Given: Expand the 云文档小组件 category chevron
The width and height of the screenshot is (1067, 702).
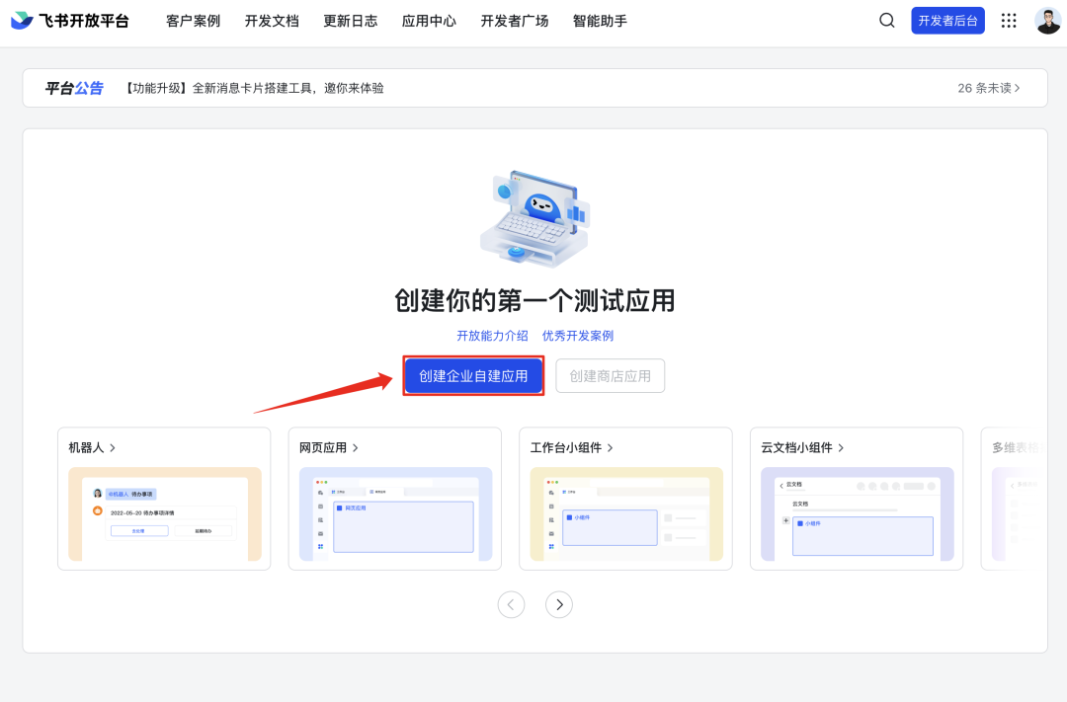Looking at the screenshot, I should coord(840,447).
